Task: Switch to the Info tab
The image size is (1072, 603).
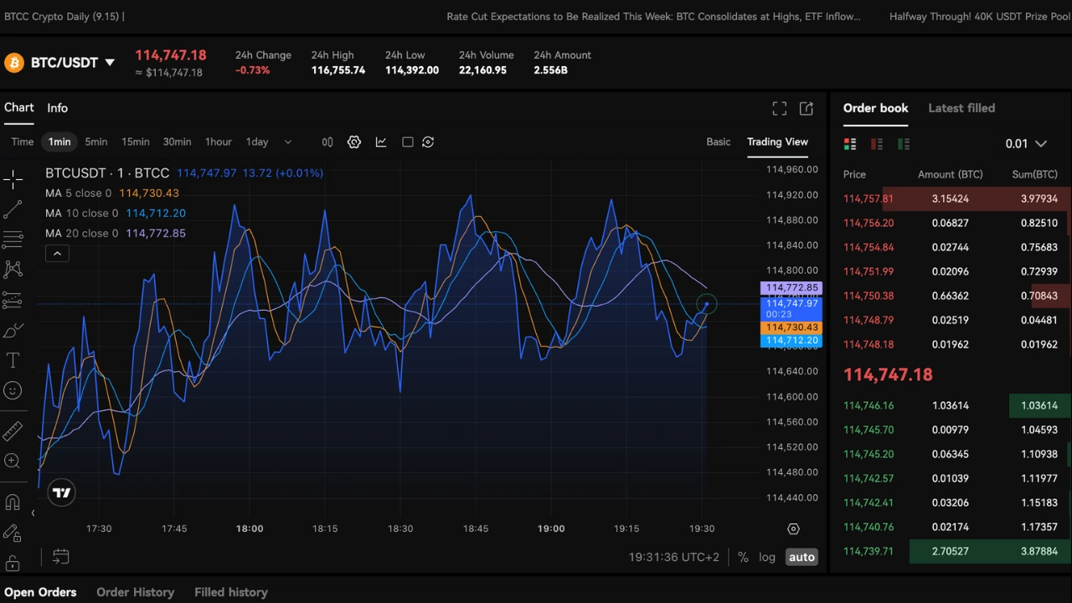Action: (57, 108)
